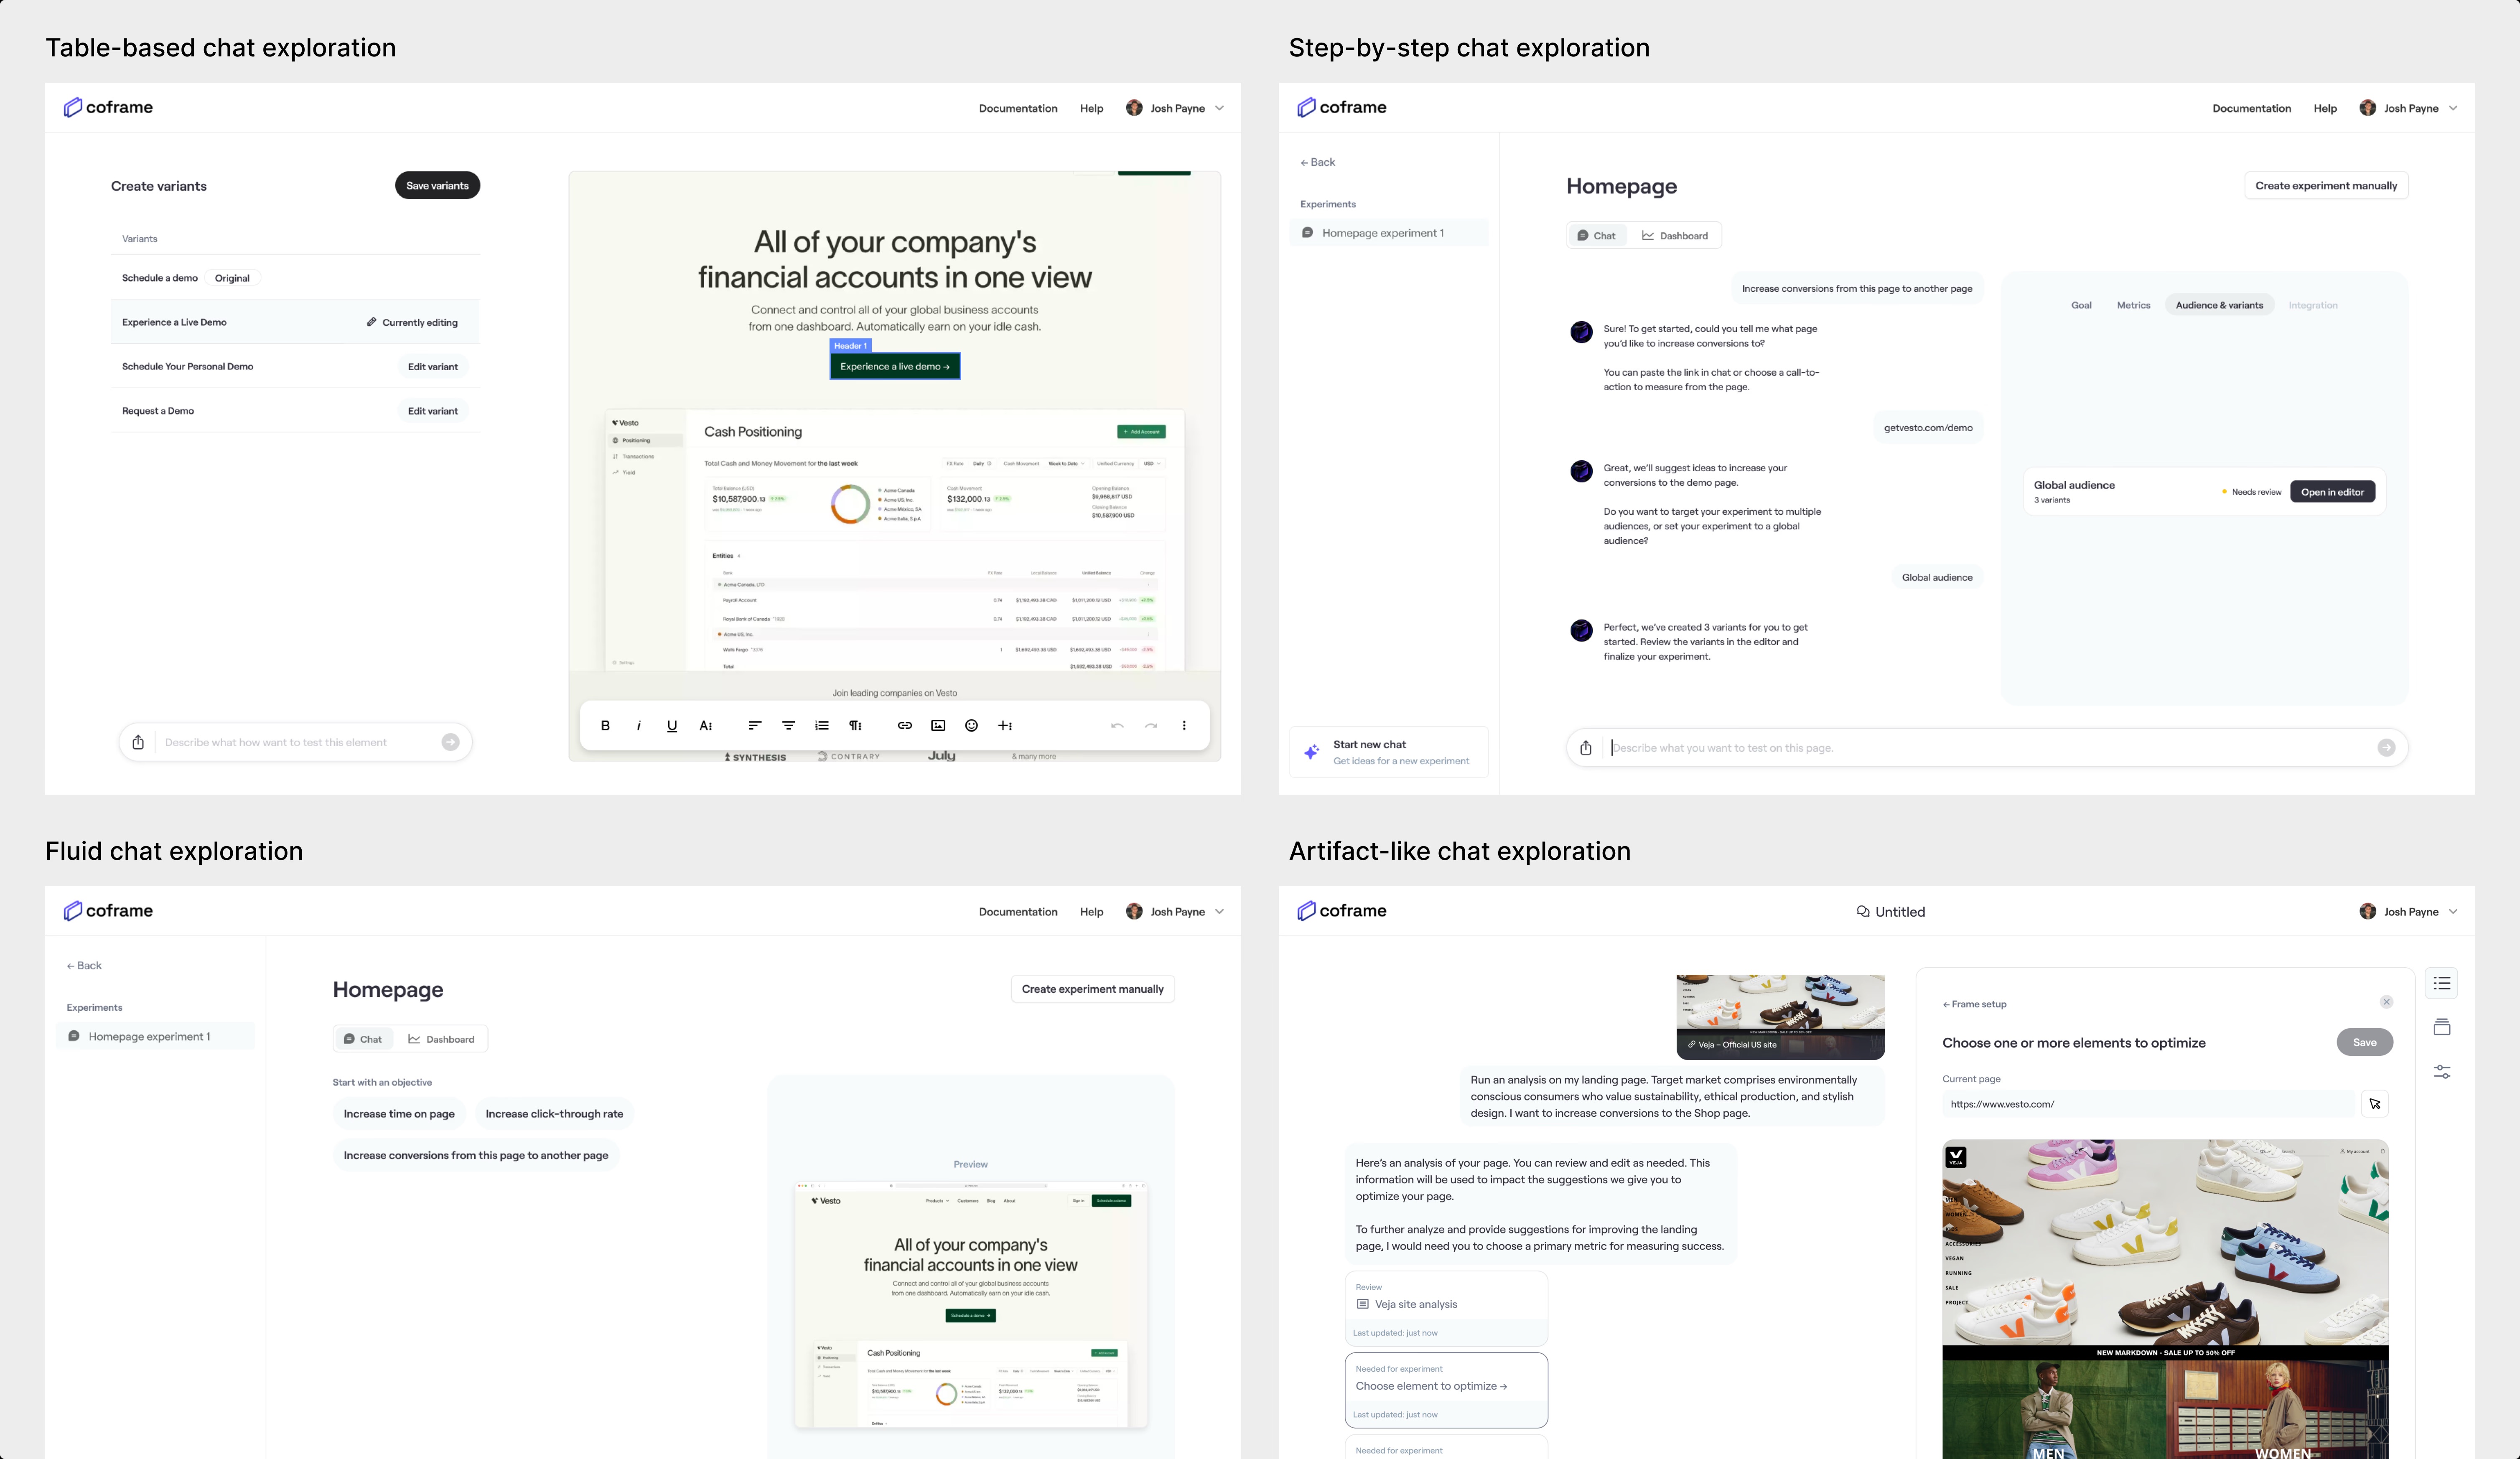
Task: Insert a link from the editor toolbar
Action: (904, 726)
